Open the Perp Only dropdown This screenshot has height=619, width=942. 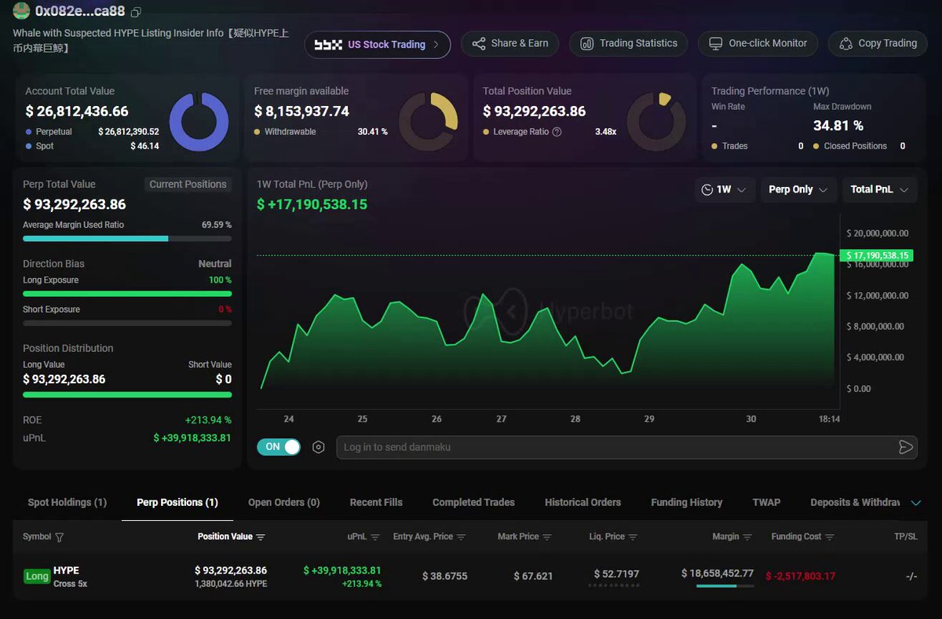tap(798, 189)
